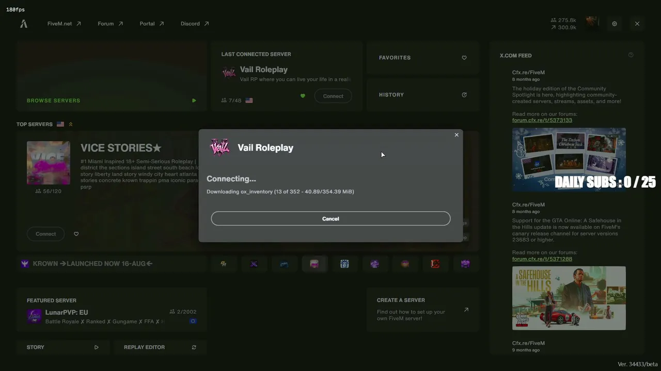Click the Create a Server arrow icon
Screen dimensions: 661x371
pyautogui.click(x=466, y=310)
